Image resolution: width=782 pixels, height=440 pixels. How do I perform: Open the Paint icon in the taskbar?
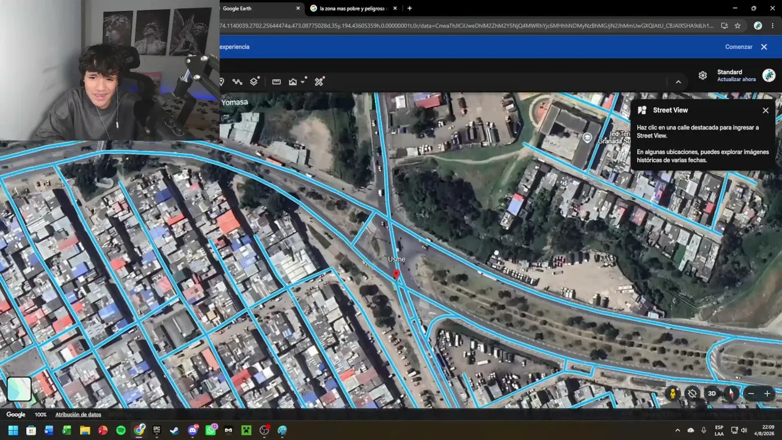282,430
